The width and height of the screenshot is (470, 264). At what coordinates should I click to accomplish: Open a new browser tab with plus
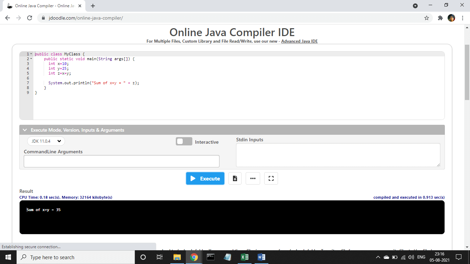[93, 6]
